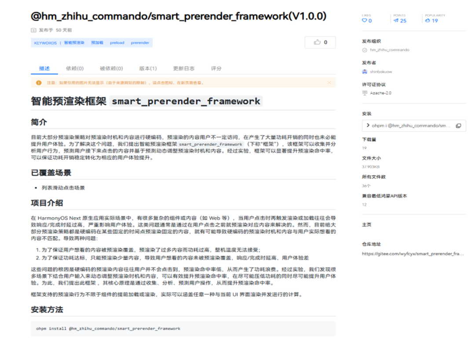This screenshot has width=475, height=338.
Task: Open the gitee repository URL link
Action: (x=413, y=254)
